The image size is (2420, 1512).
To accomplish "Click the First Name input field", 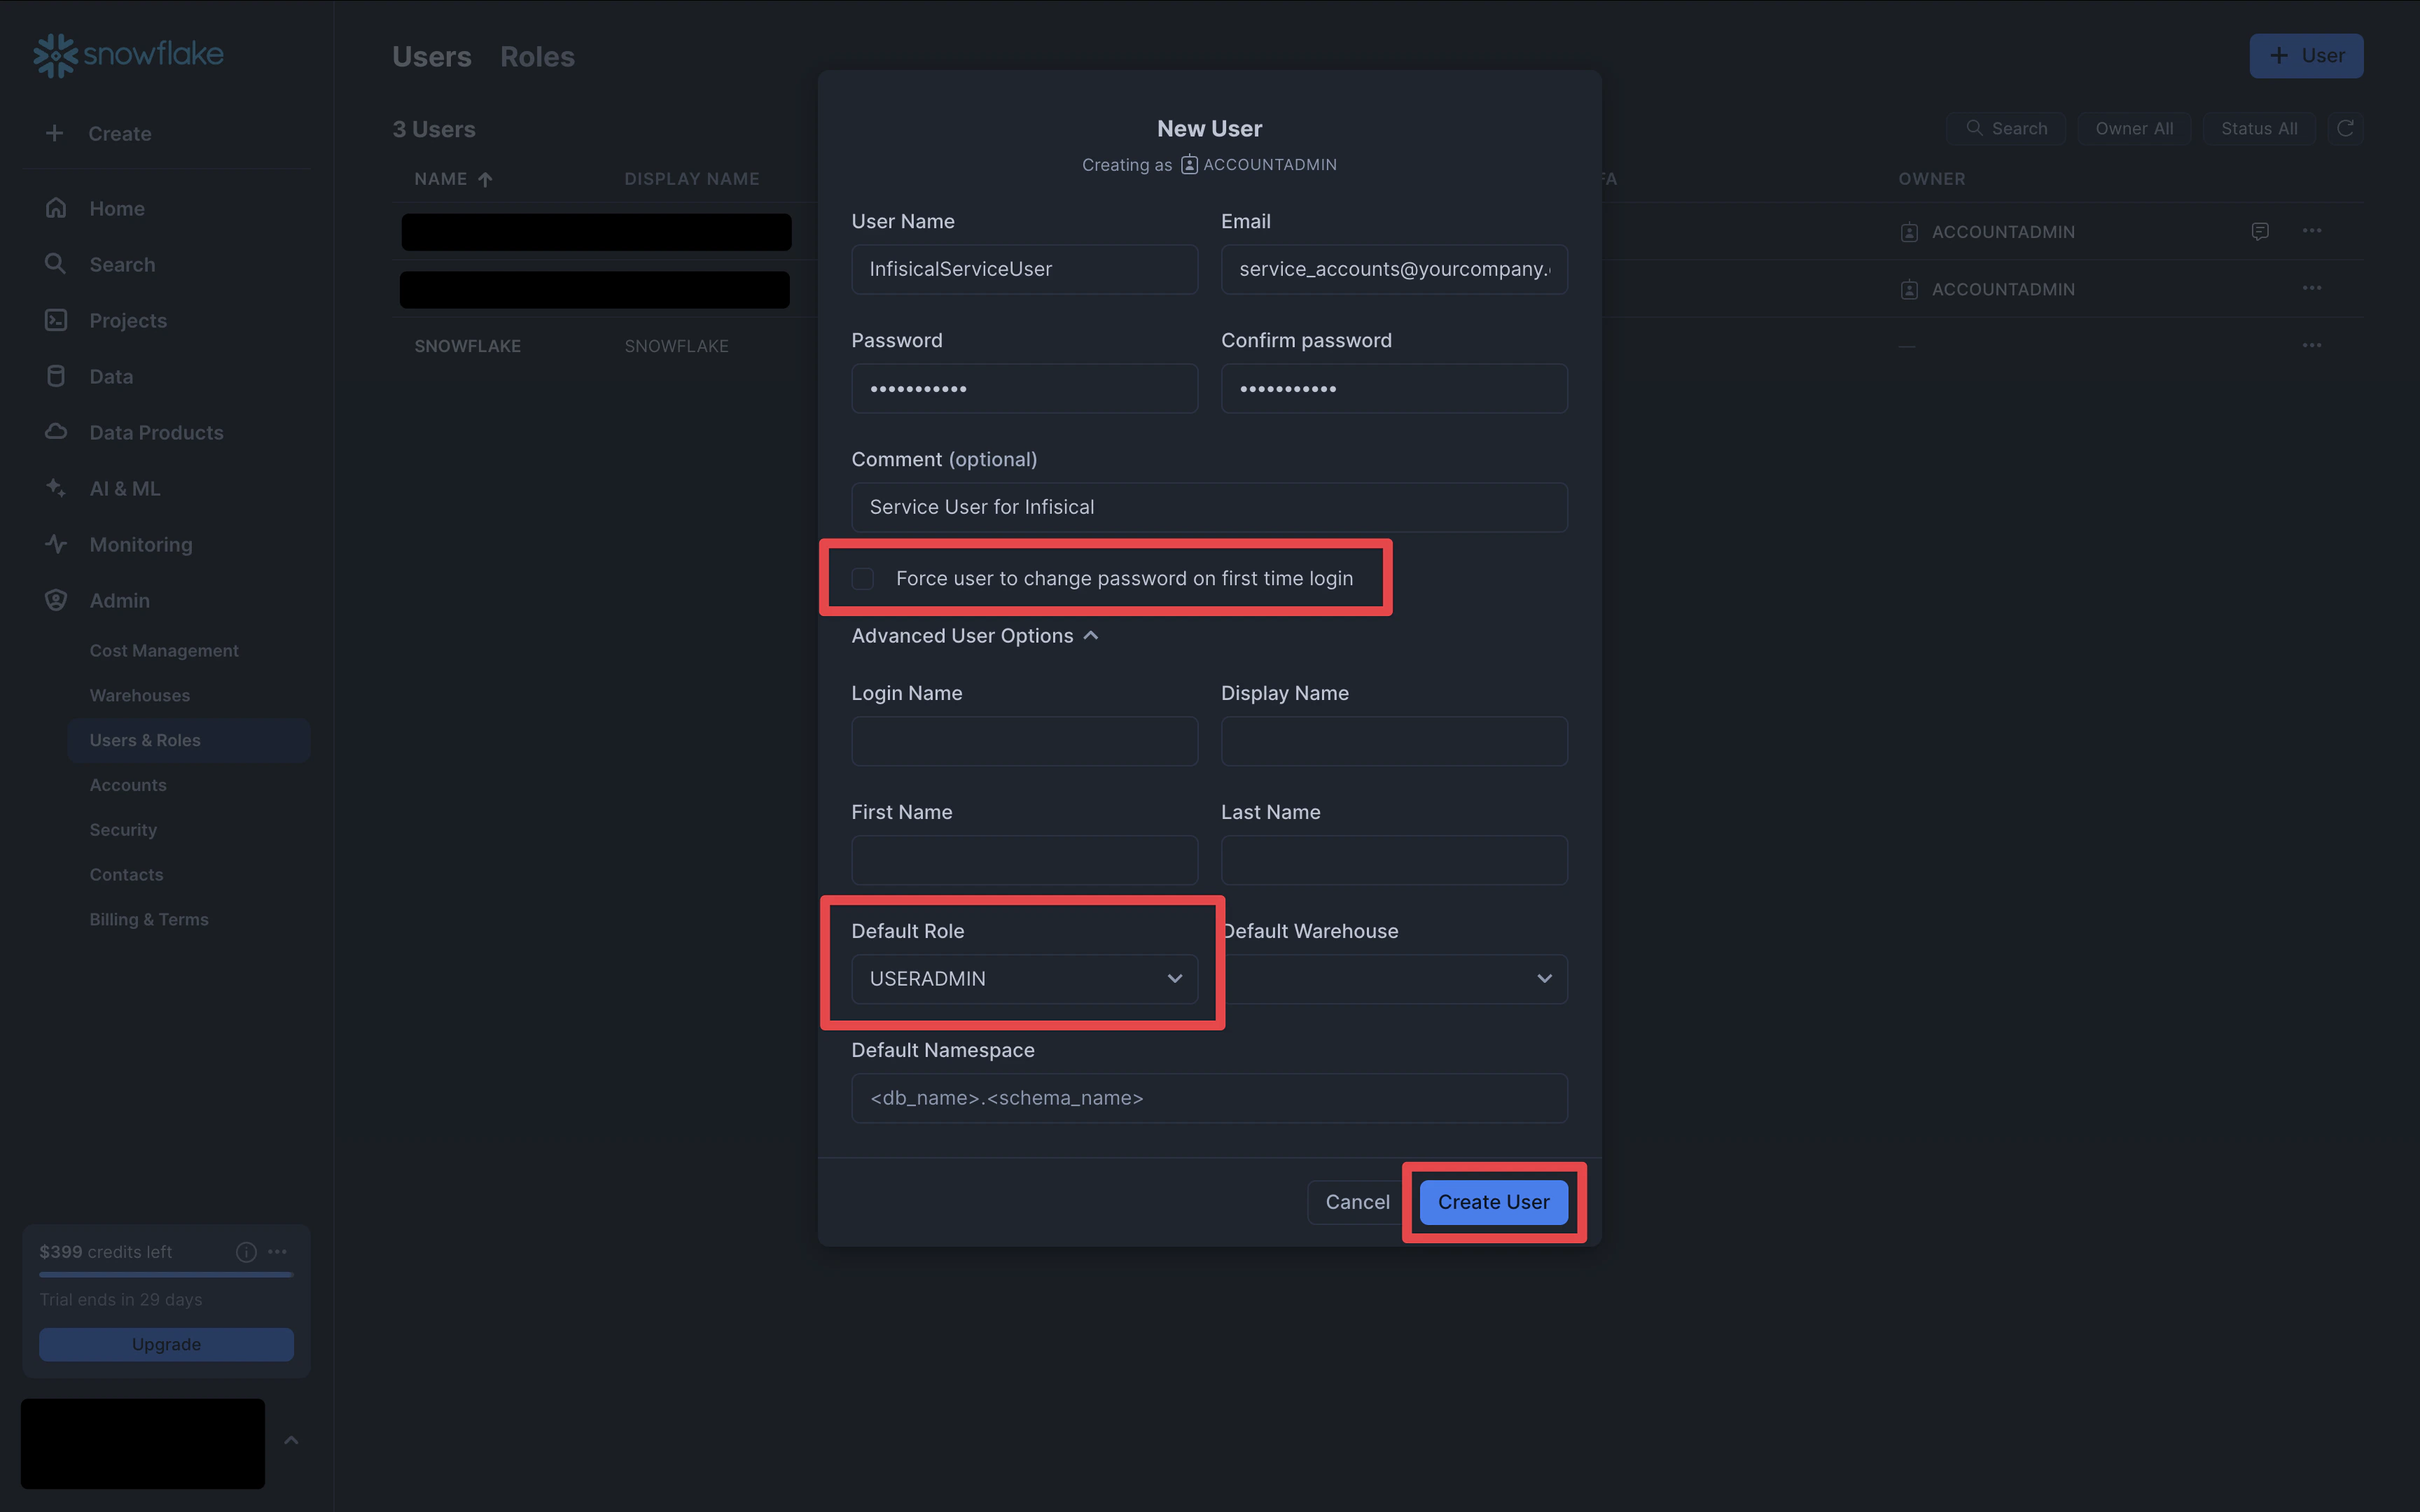I will click(1025, 860).
